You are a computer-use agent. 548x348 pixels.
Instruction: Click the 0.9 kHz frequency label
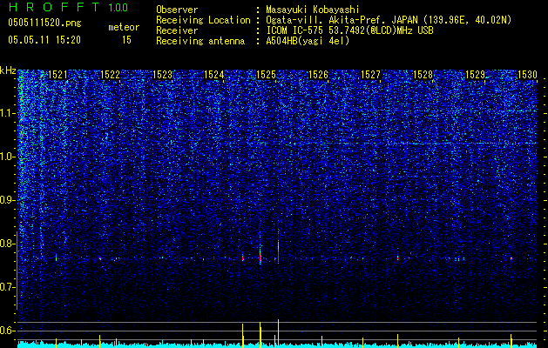tap(8, 200)
